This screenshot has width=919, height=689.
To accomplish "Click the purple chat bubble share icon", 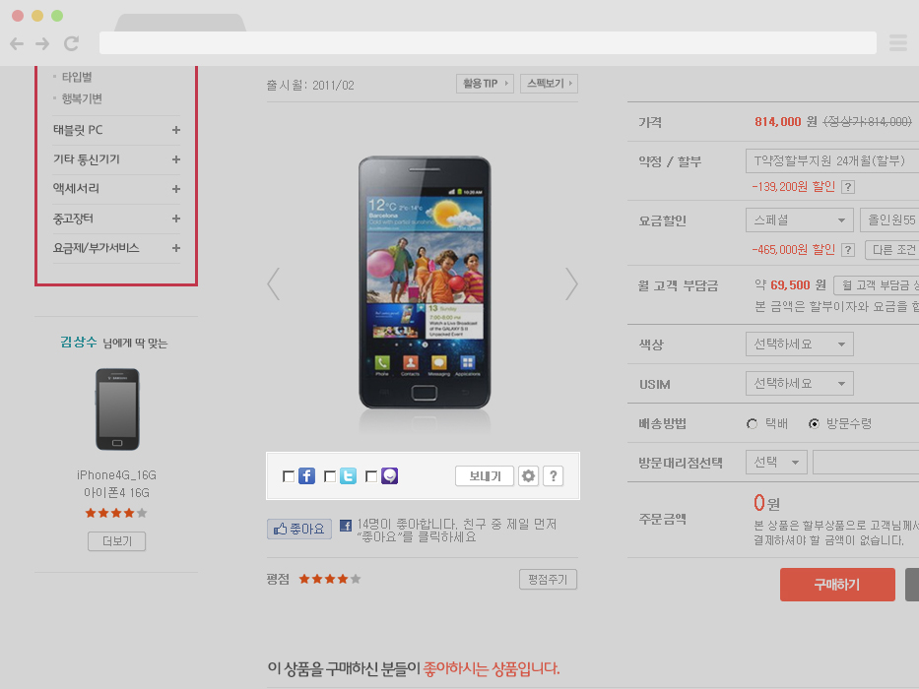I will click(390, 475).
